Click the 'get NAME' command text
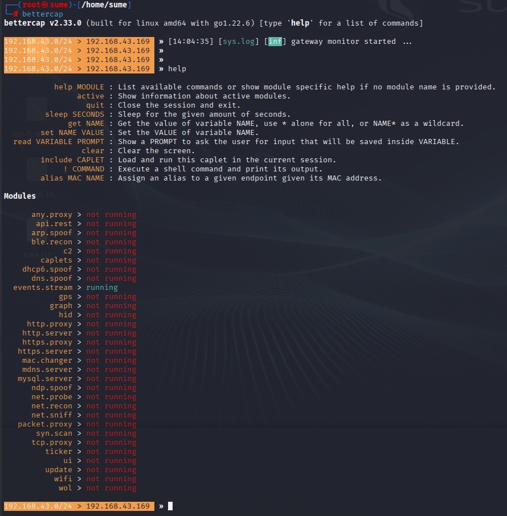Screen dimensions: 507x516 coord(86,124)
